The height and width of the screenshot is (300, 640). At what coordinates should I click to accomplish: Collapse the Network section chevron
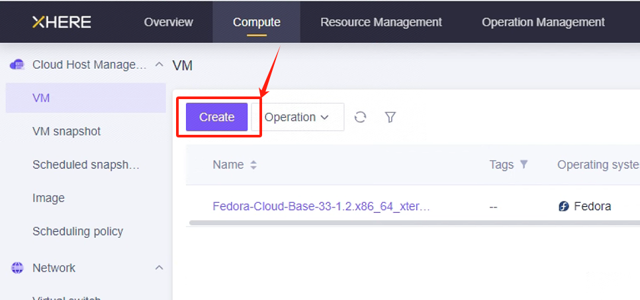point(160,268)
